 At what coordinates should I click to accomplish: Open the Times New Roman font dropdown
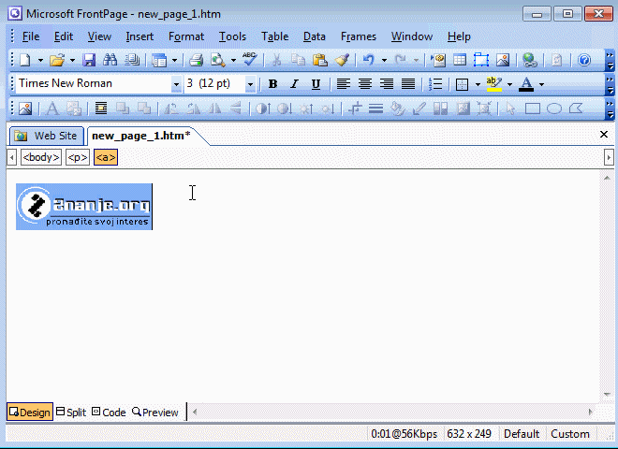click(176, 84)
